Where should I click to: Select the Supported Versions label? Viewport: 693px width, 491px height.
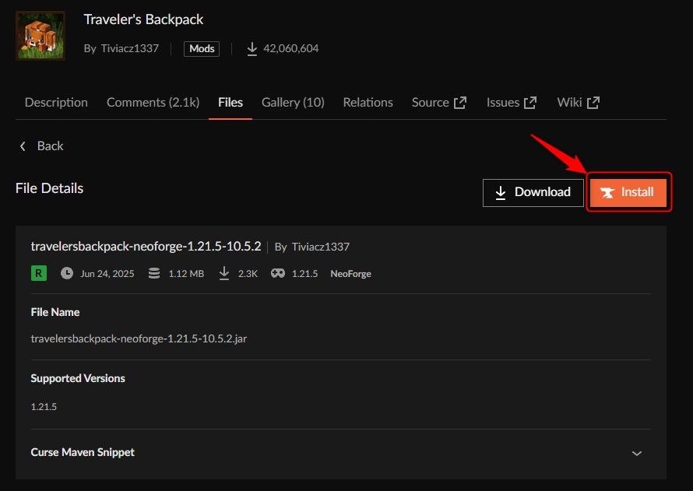tap(78, 378)
